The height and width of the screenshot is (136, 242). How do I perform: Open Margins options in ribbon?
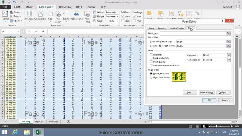[x=29, y=17]
